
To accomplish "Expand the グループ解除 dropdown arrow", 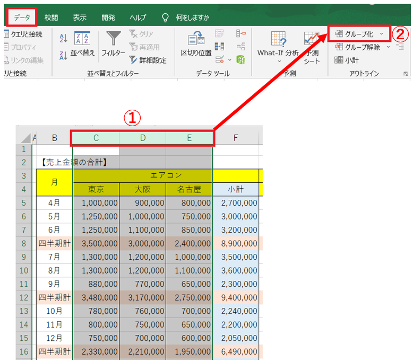I will coord(388,47).
